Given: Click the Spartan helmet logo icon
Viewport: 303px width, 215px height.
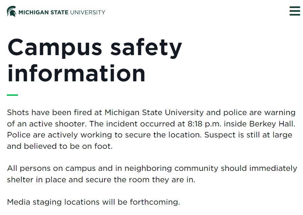Looking at the screenshot, I should [x=11, y=11].
